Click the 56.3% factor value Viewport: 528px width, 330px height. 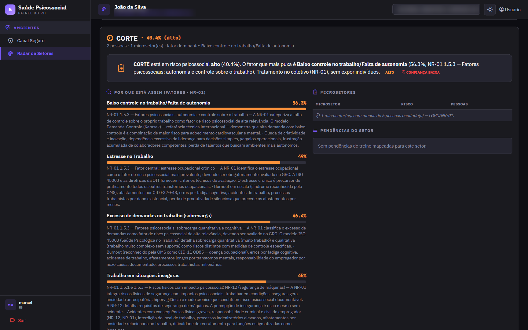coord(299,103)
